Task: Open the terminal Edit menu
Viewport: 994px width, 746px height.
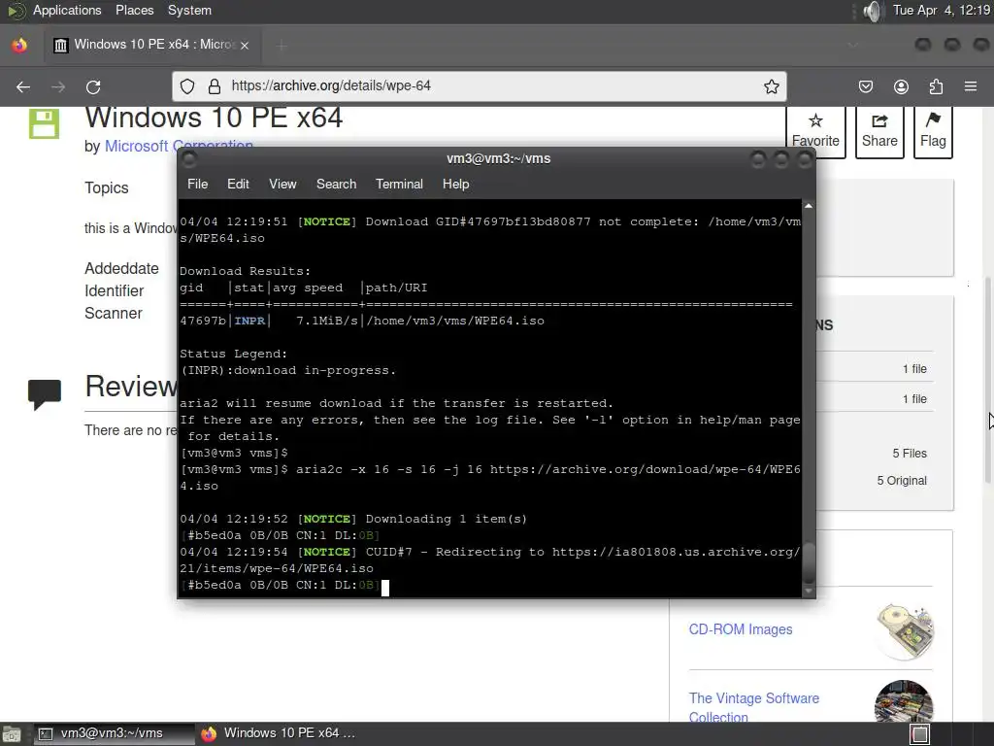Action: [238, 184]
